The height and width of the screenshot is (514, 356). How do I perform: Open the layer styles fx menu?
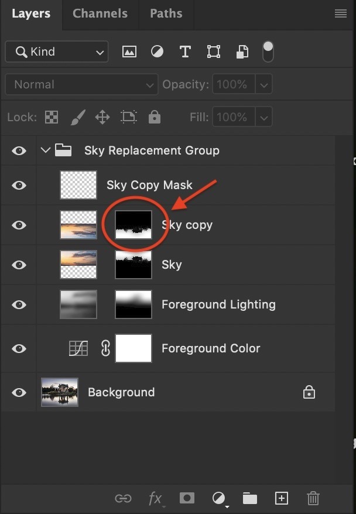[155, 498]
